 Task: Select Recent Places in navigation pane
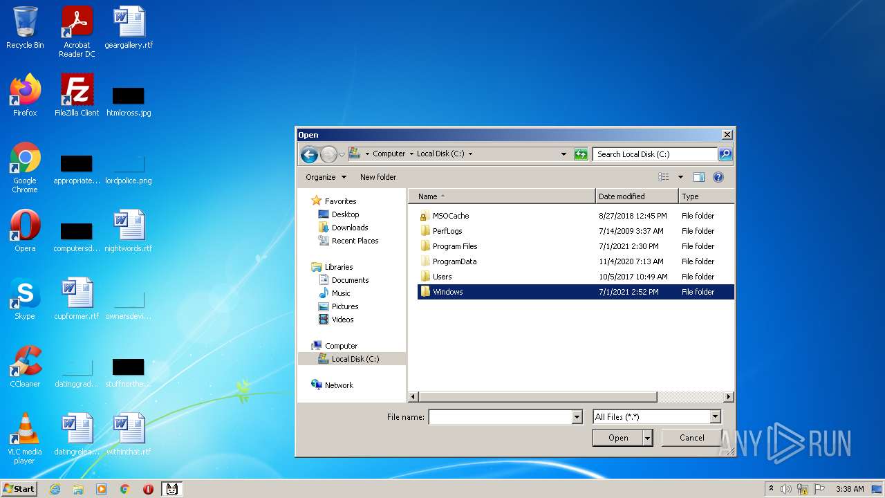click(x=348, y=241)
